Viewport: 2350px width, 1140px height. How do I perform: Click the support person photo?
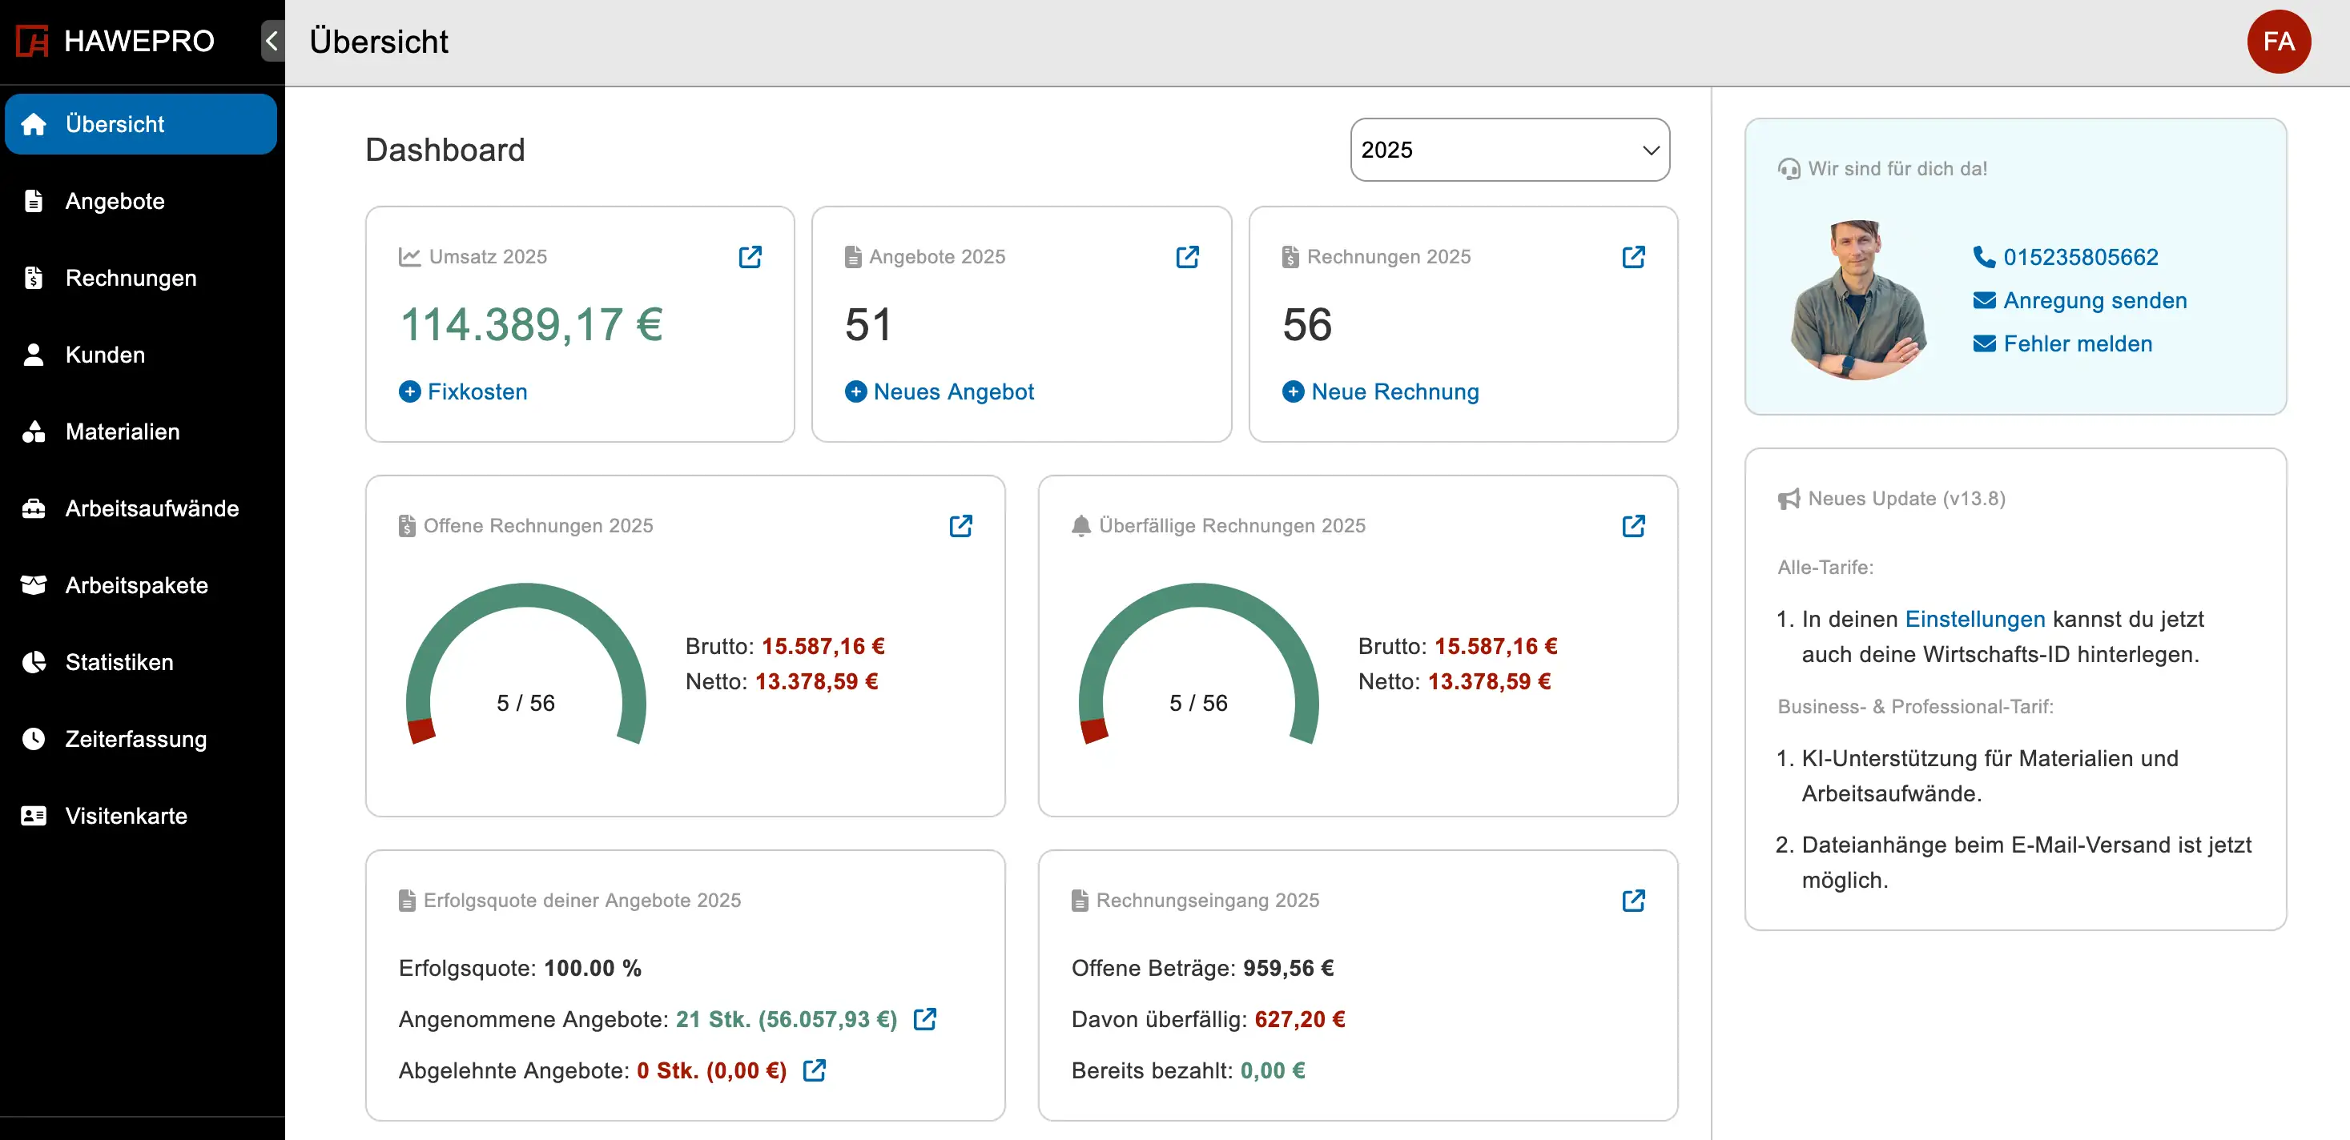[1857, 300]
